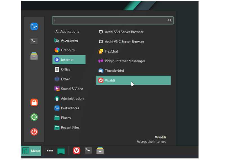Focus the menu search field
The height and width of the screenshot is (160, 225).
point(113,20)
